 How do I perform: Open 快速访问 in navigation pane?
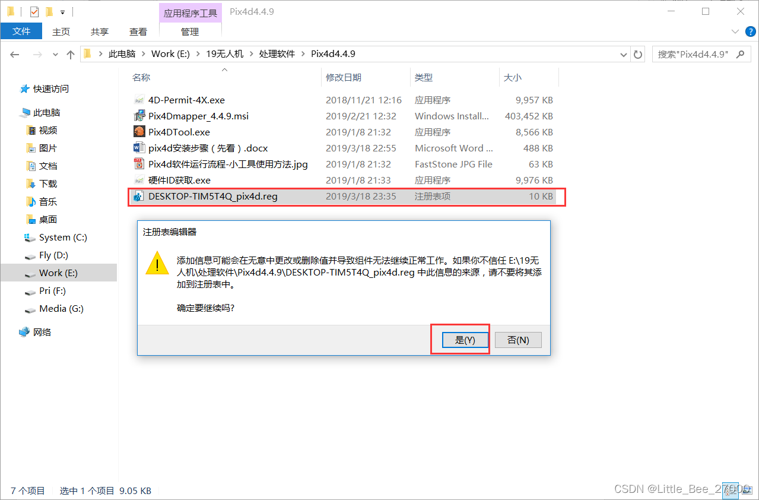click(51, 88)
